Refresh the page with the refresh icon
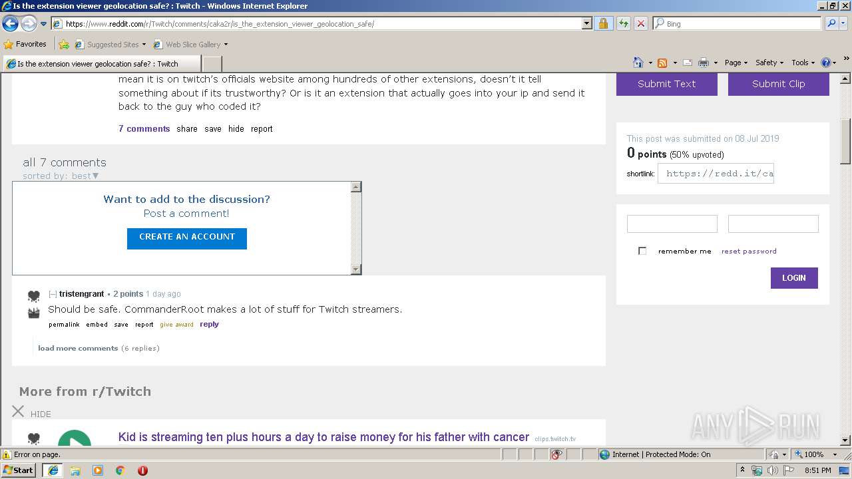 [624, 23]
